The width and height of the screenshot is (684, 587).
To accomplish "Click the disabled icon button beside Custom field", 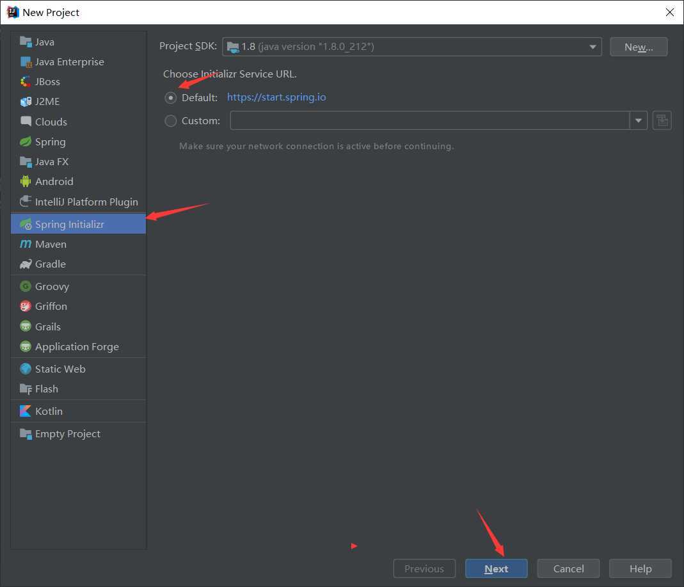I will [662, 120].
